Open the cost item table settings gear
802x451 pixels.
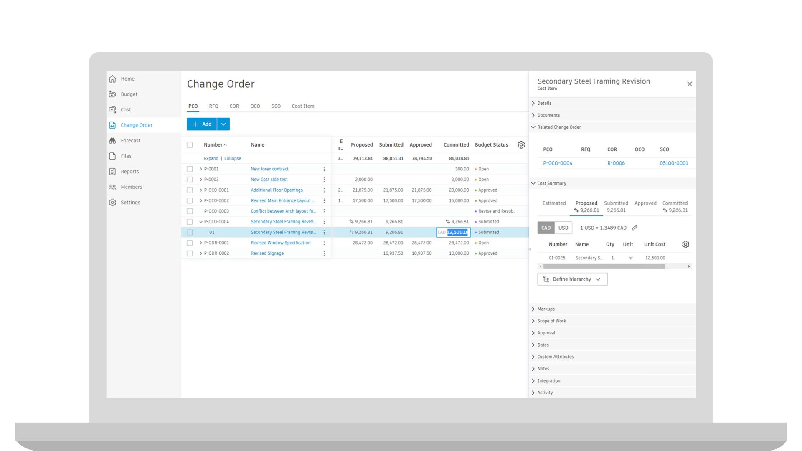click(x=685, y=244)
